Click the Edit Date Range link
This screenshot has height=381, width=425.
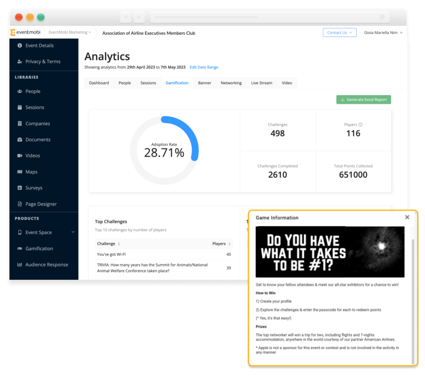[x=204, y=67]
